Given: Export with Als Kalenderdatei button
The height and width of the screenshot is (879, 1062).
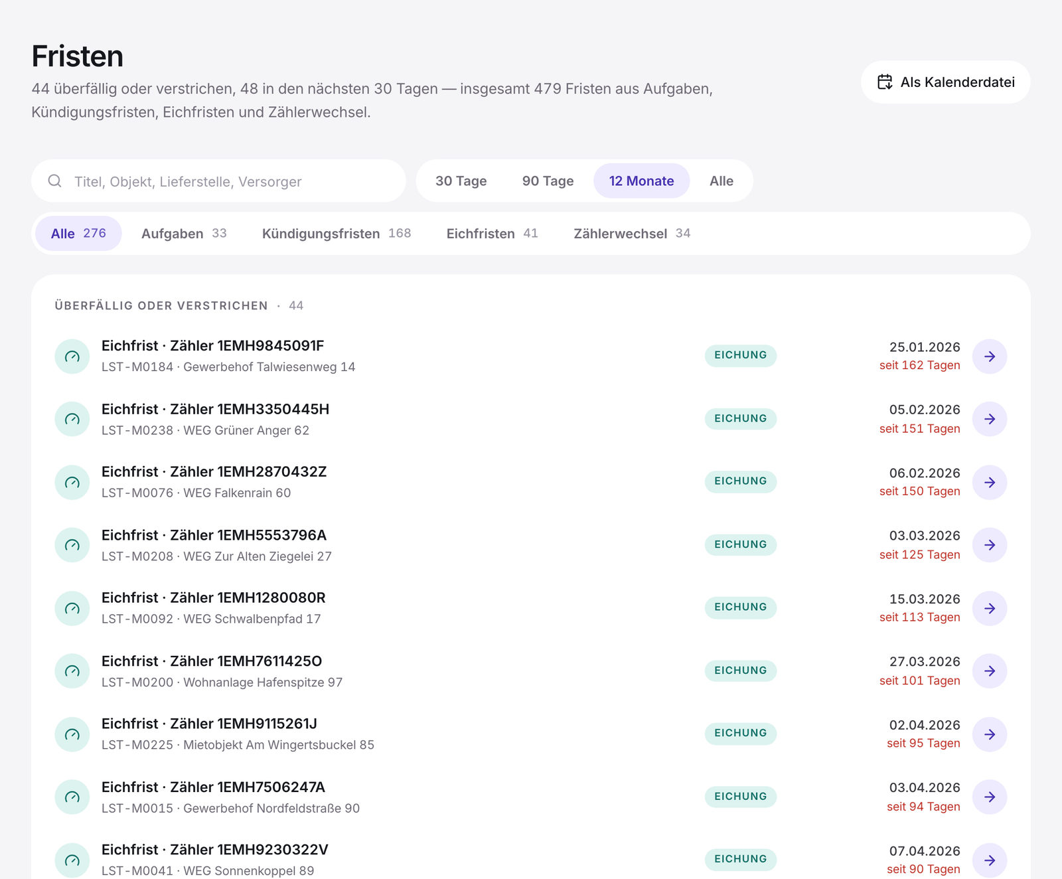Looking at the screenshot, I should click(945, 82).
